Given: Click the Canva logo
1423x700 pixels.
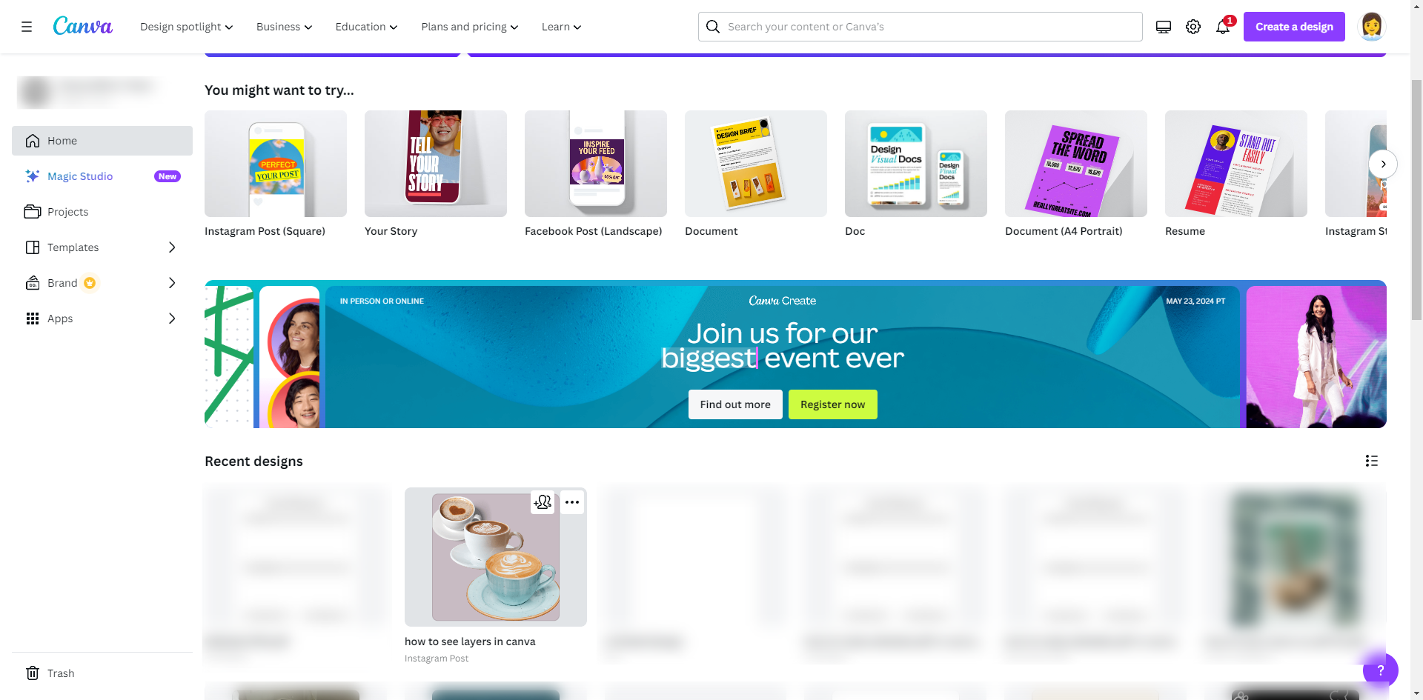Looking at the screenshot, I should click(x=83, y=26).
